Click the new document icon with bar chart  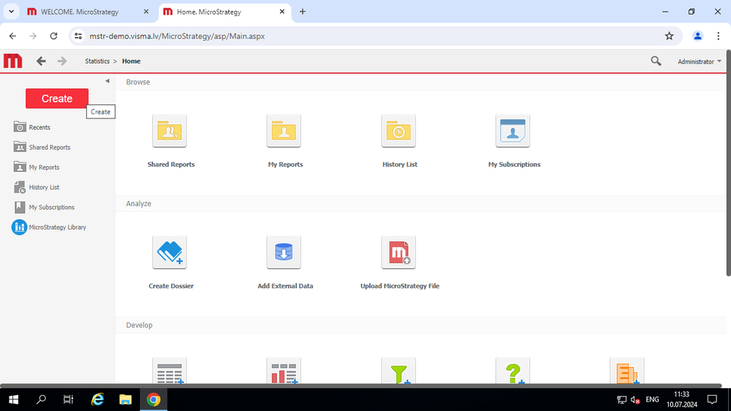[x=284, y=372]
